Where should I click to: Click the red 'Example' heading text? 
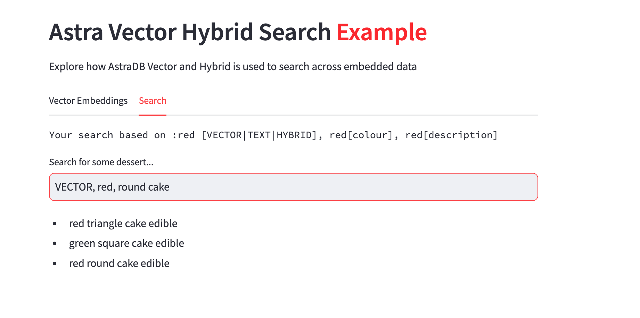click(381, 32)
